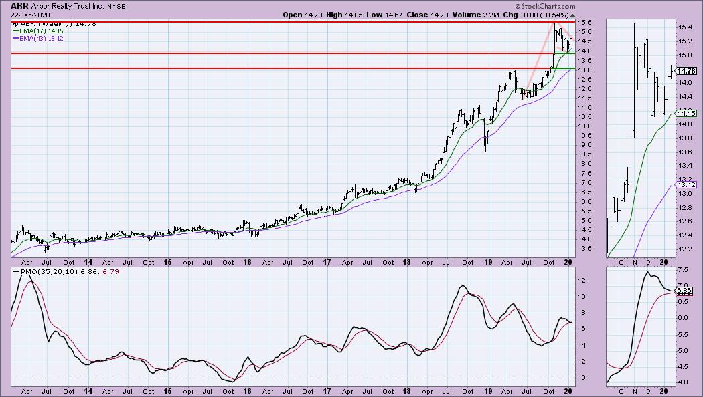The image size is (703, 397).
Task: Click the thumbnail price chart on the right
Action: 641,138
